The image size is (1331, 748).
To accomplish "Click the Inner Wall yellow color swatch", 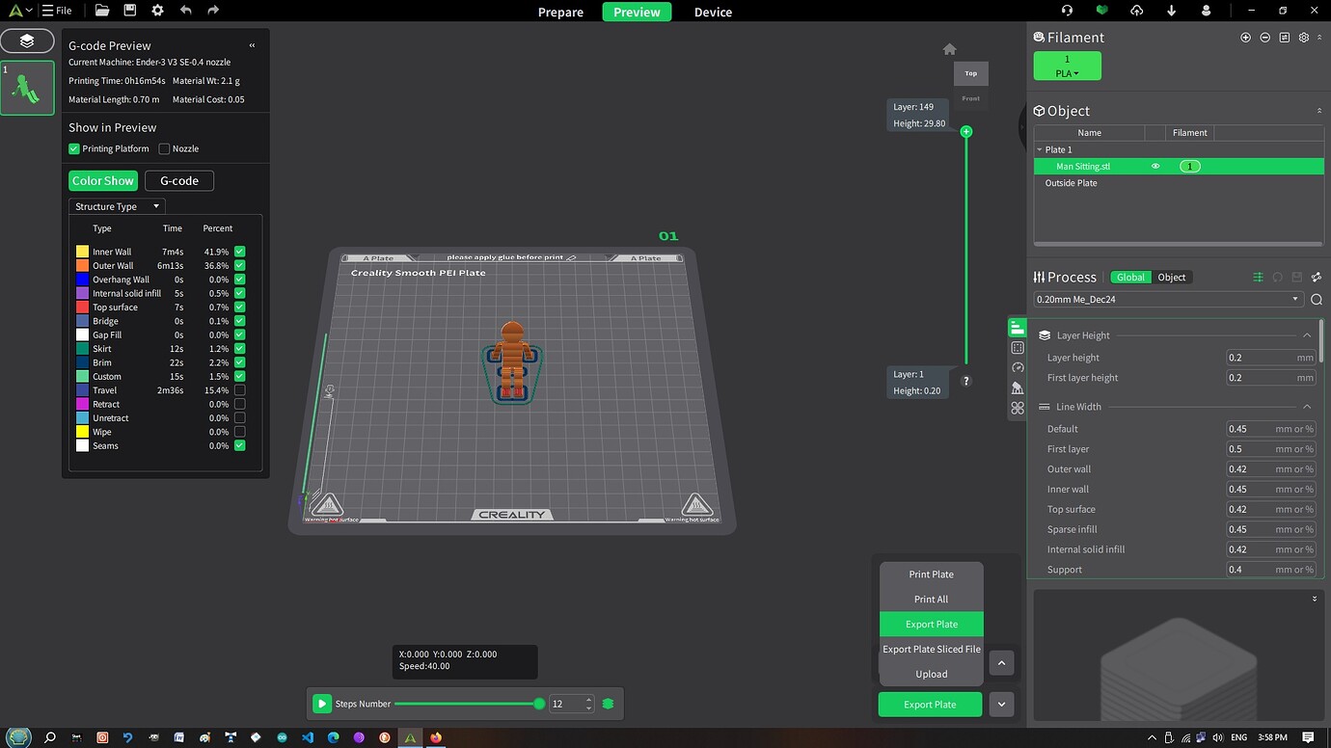I will tap(82, 252).
